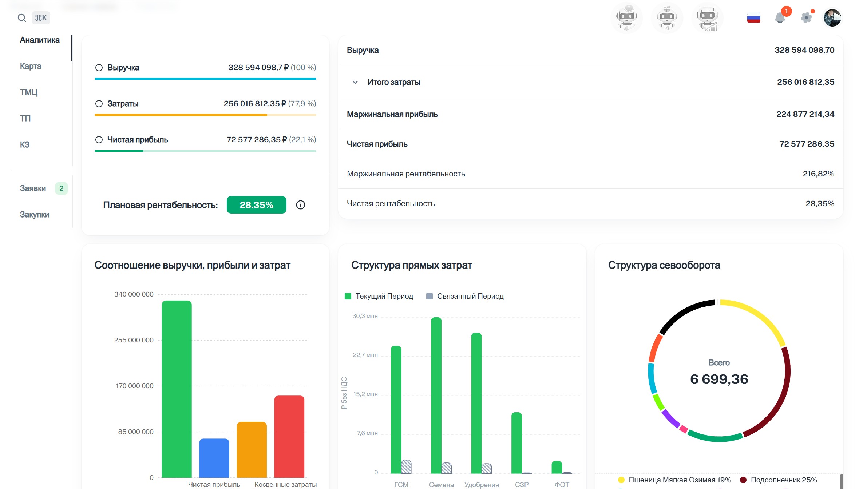Click info icon beside Плановая рентабельность
Image resolution: width=863 pixels, height=489 pixels.
click(300, 205)
